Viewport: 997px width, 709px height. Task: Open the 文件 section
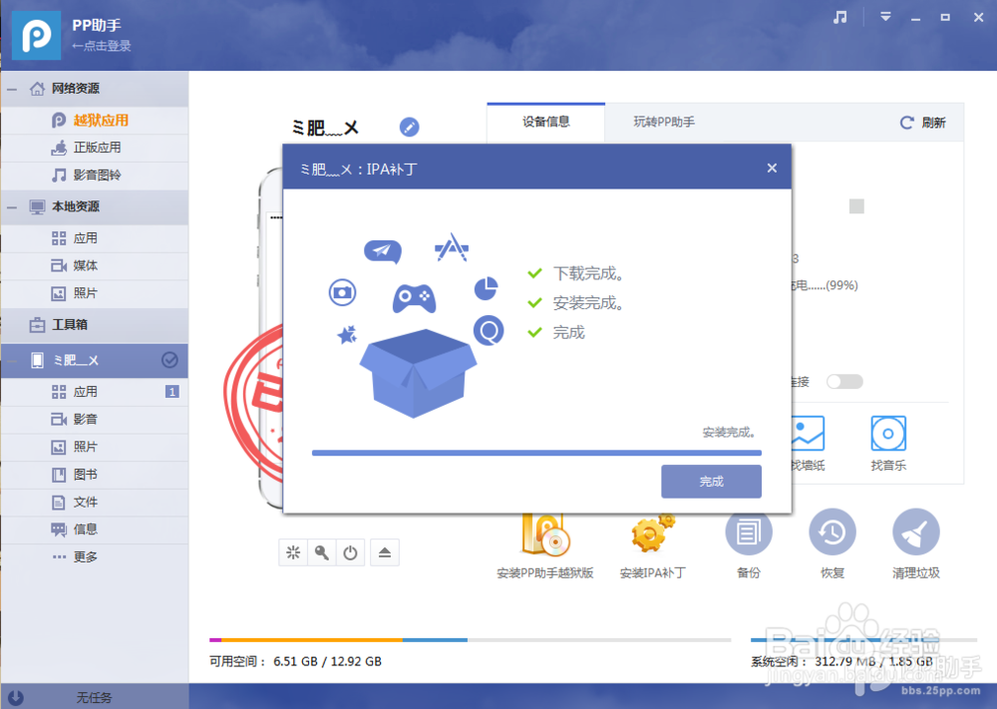[94, 502]
